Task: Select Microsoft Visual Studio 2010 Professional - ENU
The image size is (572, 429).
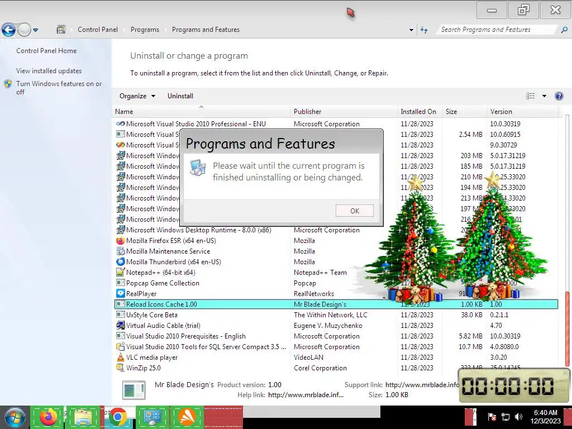Action: coord(196,124)
